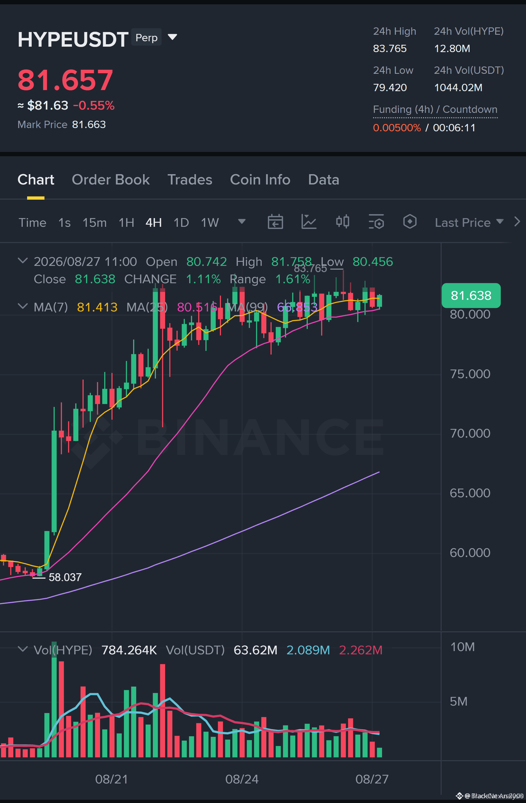This screenshot has width=526, height=803.
Task: Click the MA(25) indicator label
Action: tap(147, 307)
